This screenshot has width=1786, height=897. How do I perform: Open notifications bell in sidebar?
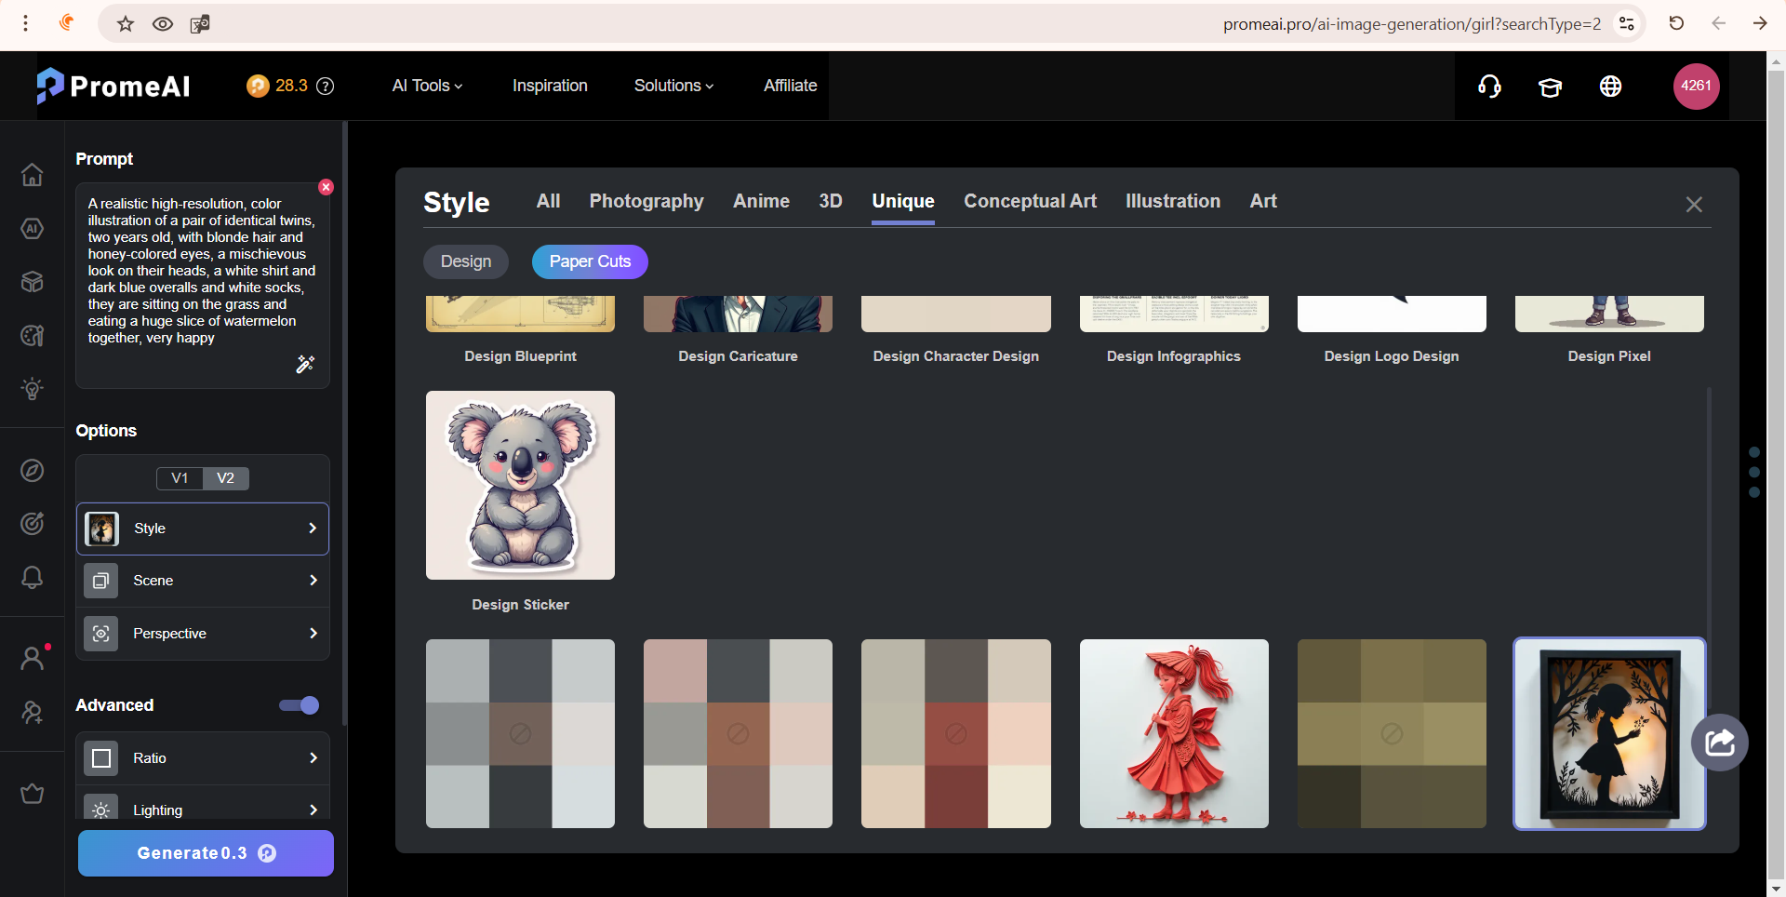(33, 577)
